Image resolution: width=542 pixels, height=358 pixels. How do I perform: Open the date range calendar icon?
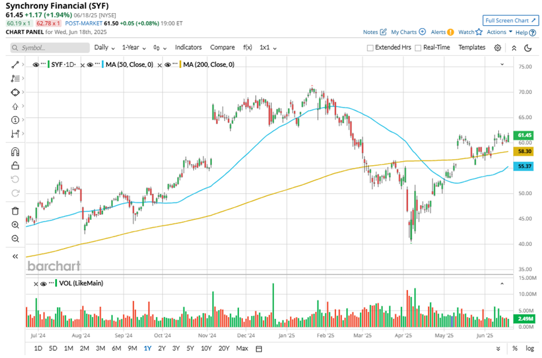259,348
